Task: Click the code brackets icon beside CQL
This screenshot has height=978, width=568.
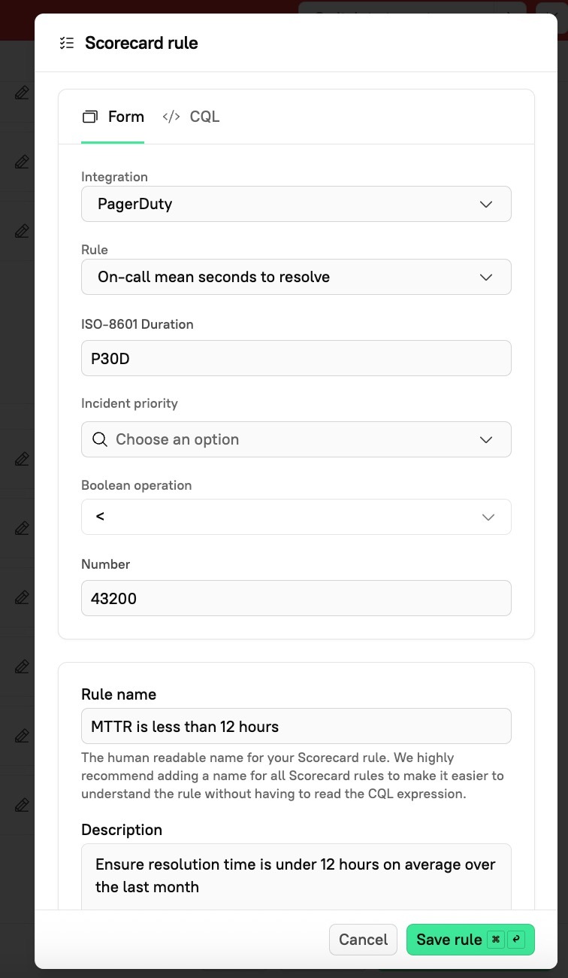Action: click(171, 117)
